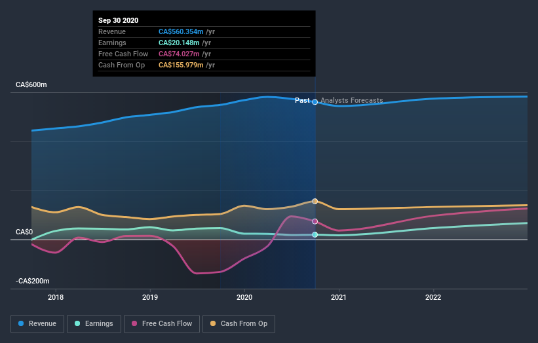538x343 pixels.
Task: Toggle the Free Cash Flow legend button
Action: coord(162,324)
